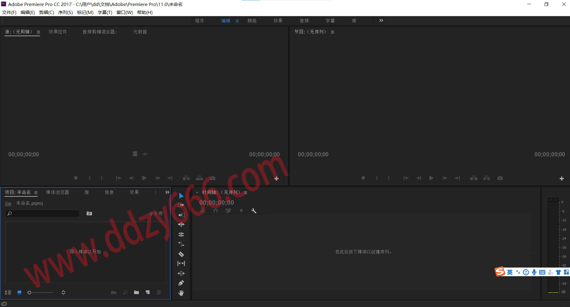Select the Slip tool
Screen dimensions: 570x307
pos(181,263)
